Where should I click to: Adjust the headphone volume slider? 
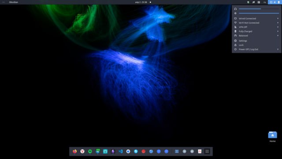pos(259,9)
